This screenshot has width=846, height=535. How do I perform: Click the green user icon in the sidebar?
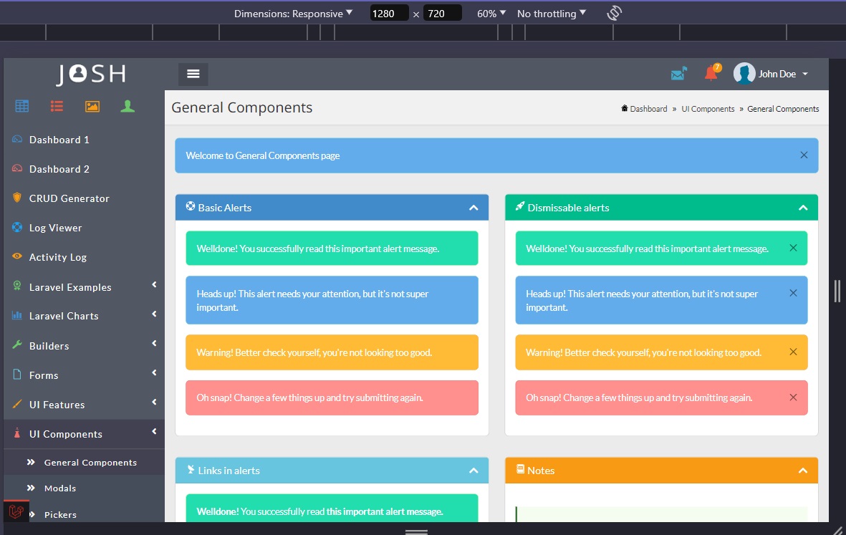[127, 105]
